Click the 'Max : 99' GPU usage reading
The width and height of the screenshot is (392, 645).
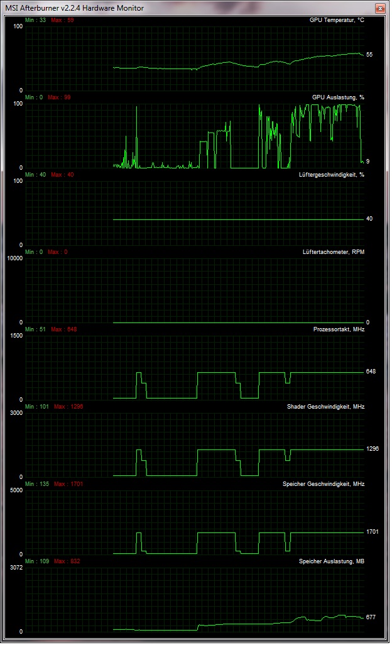(x=59, y=97)
